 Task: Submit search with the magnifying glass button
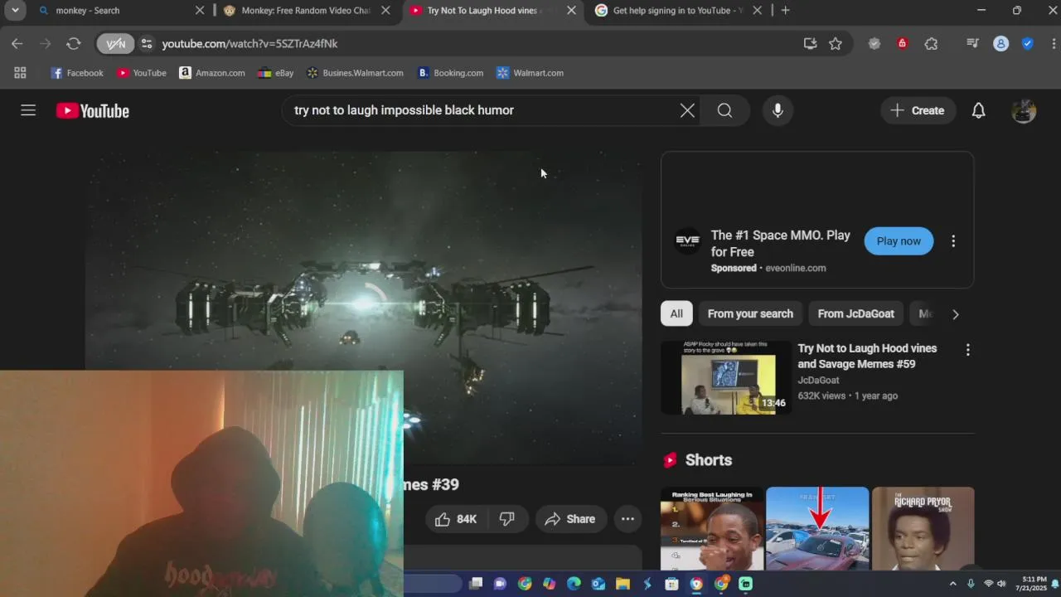pyautogui.click(x=724, y=110)
